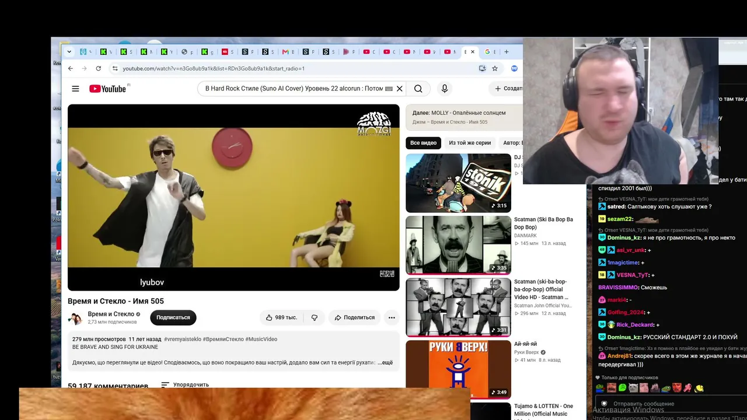The image size is (747, 420).
Task: Clear the YouTube search field with X
Action: 399,89
